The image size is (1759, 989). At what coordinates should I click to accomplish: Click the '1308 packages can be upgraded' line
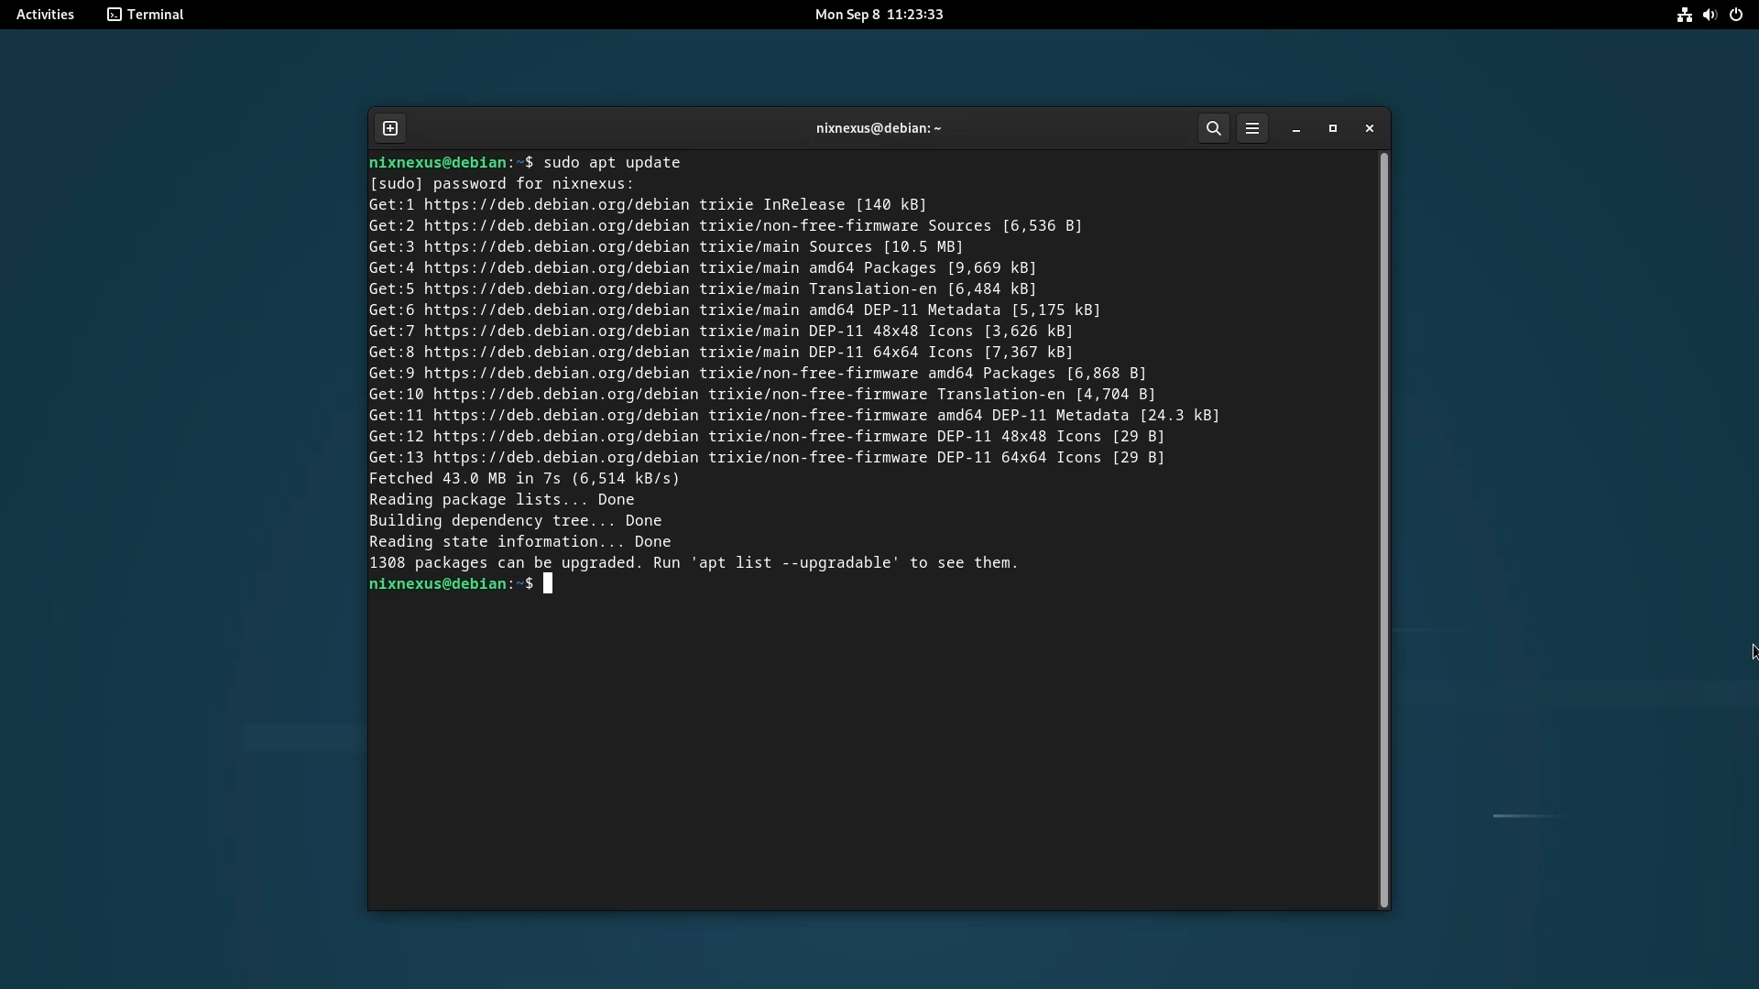pyautogui.click(x=693, y=563)
